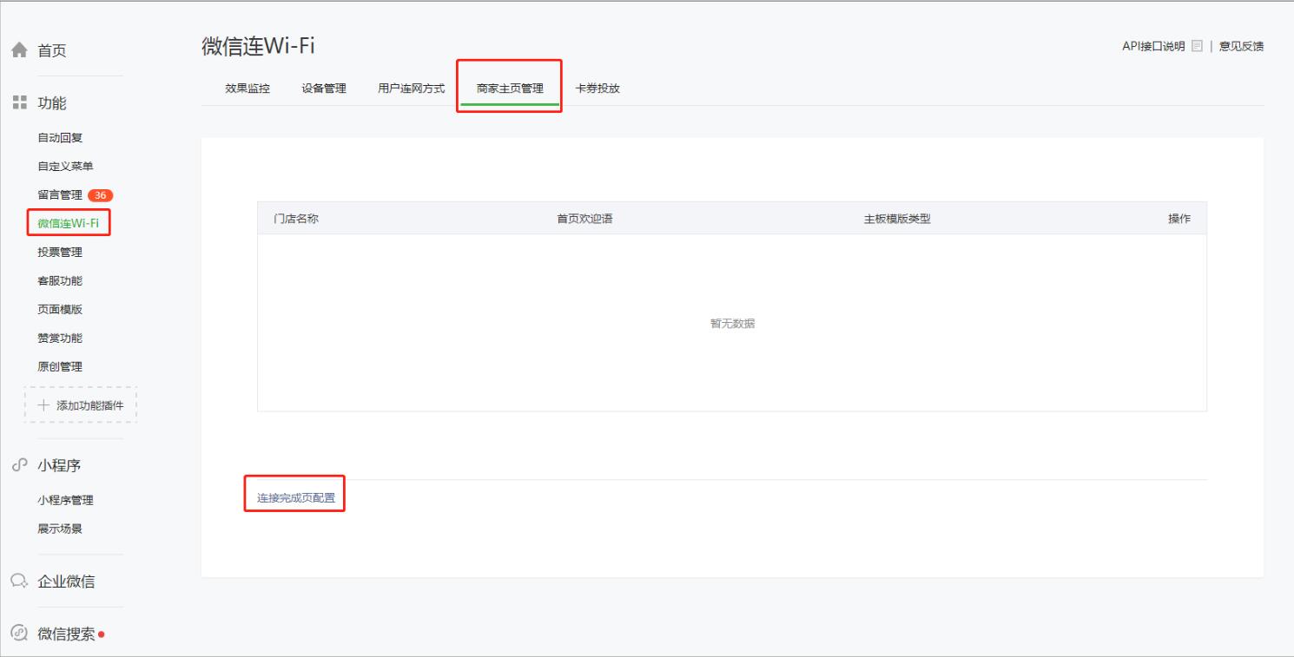The height and width of the screenshot is (657, 1294).
Task: Switch to the 用户连网方式 tab
Action: click(412, 89)
